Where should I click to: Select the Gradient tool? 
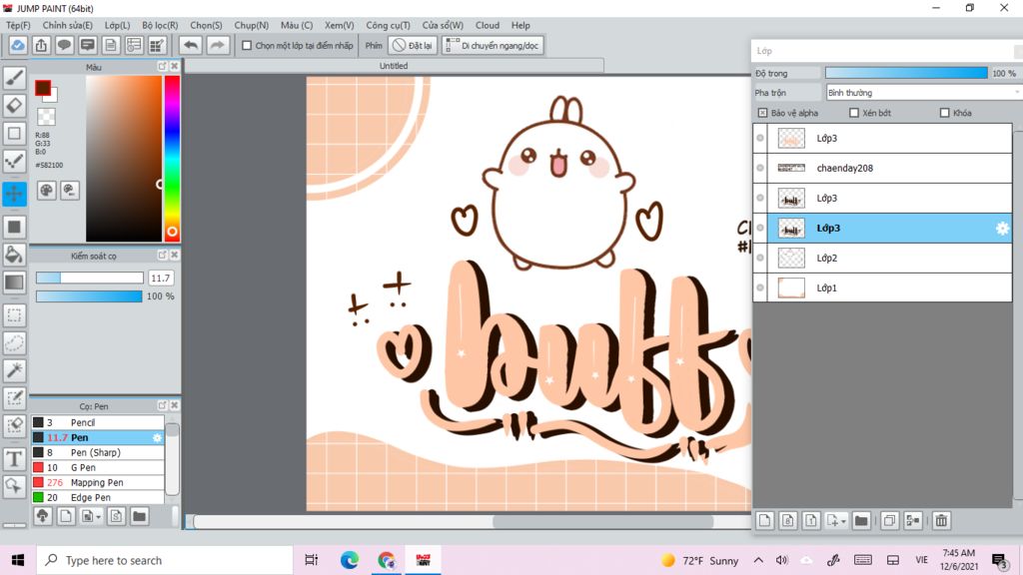[x=14, y=283]
